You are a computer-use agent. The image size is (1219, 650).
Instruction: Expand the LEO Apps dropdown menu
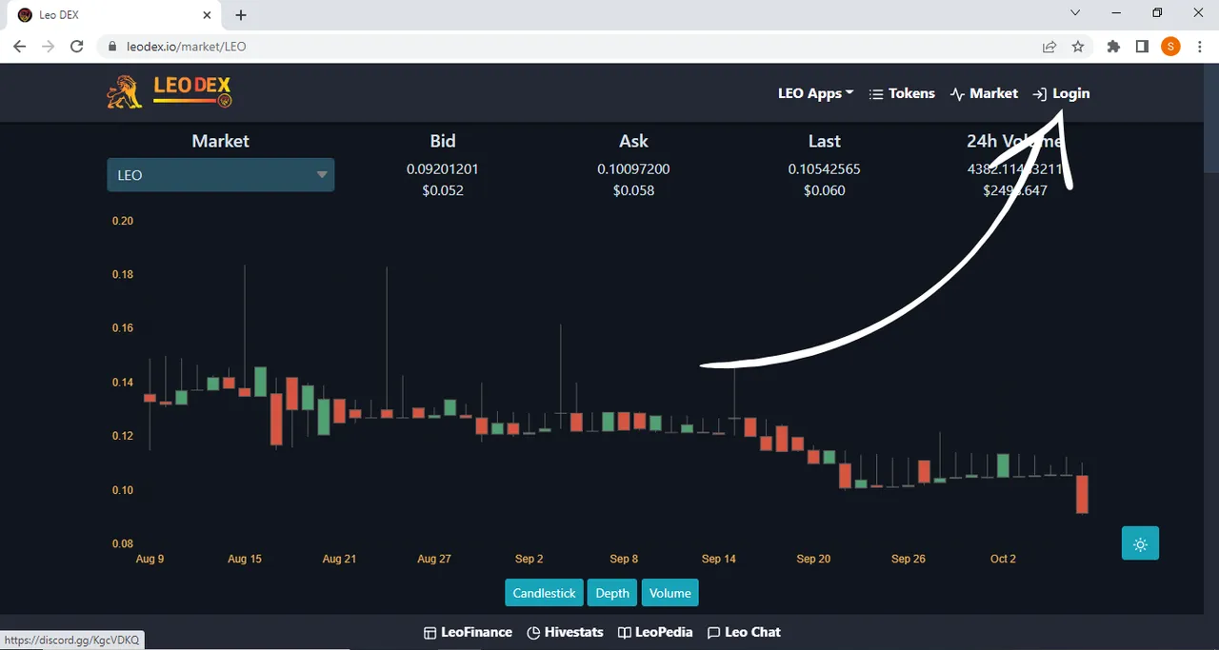click(x=815, y=93)
